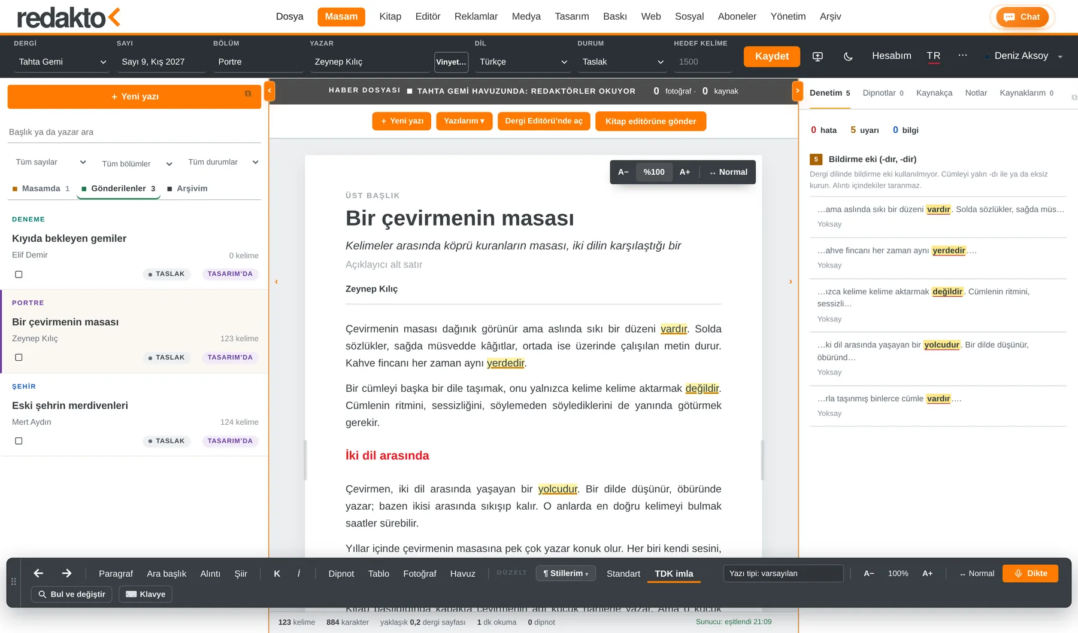Click Dergi Editörü'nde aç button
1078x633 pixels.
(543, 121)
